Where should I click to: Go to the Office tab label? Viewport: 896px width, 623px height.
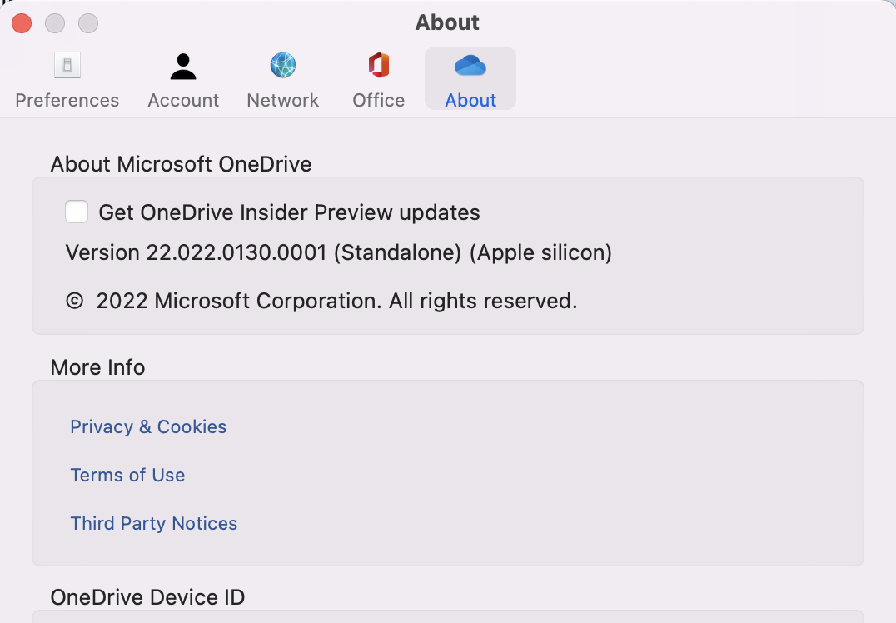(378, 100)
